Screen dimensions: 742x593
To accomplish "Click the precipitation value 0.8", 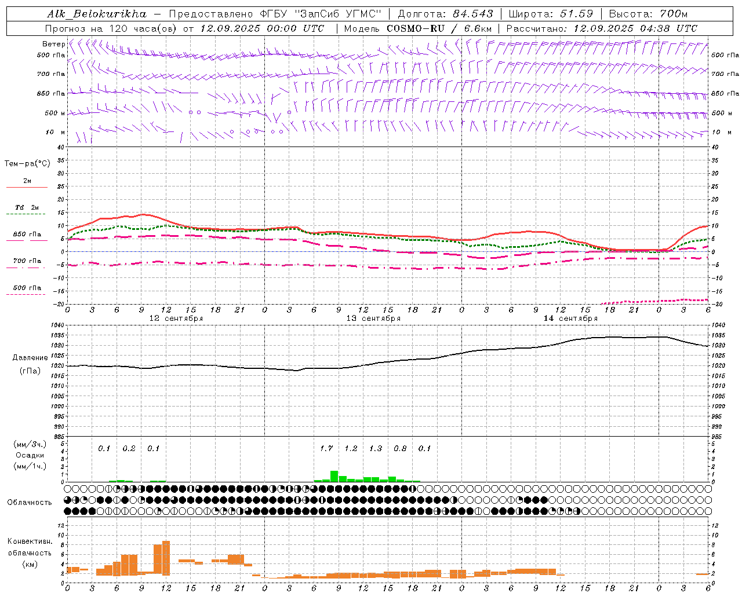I will click(400, 448).
